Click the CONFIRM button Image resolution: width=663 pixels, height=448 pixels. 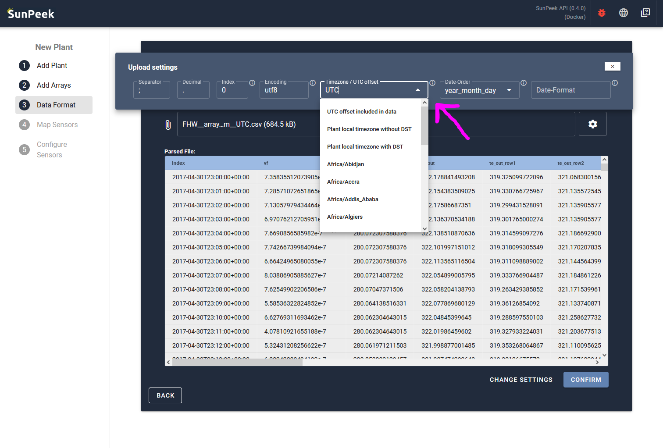click(x=586, y=380)
